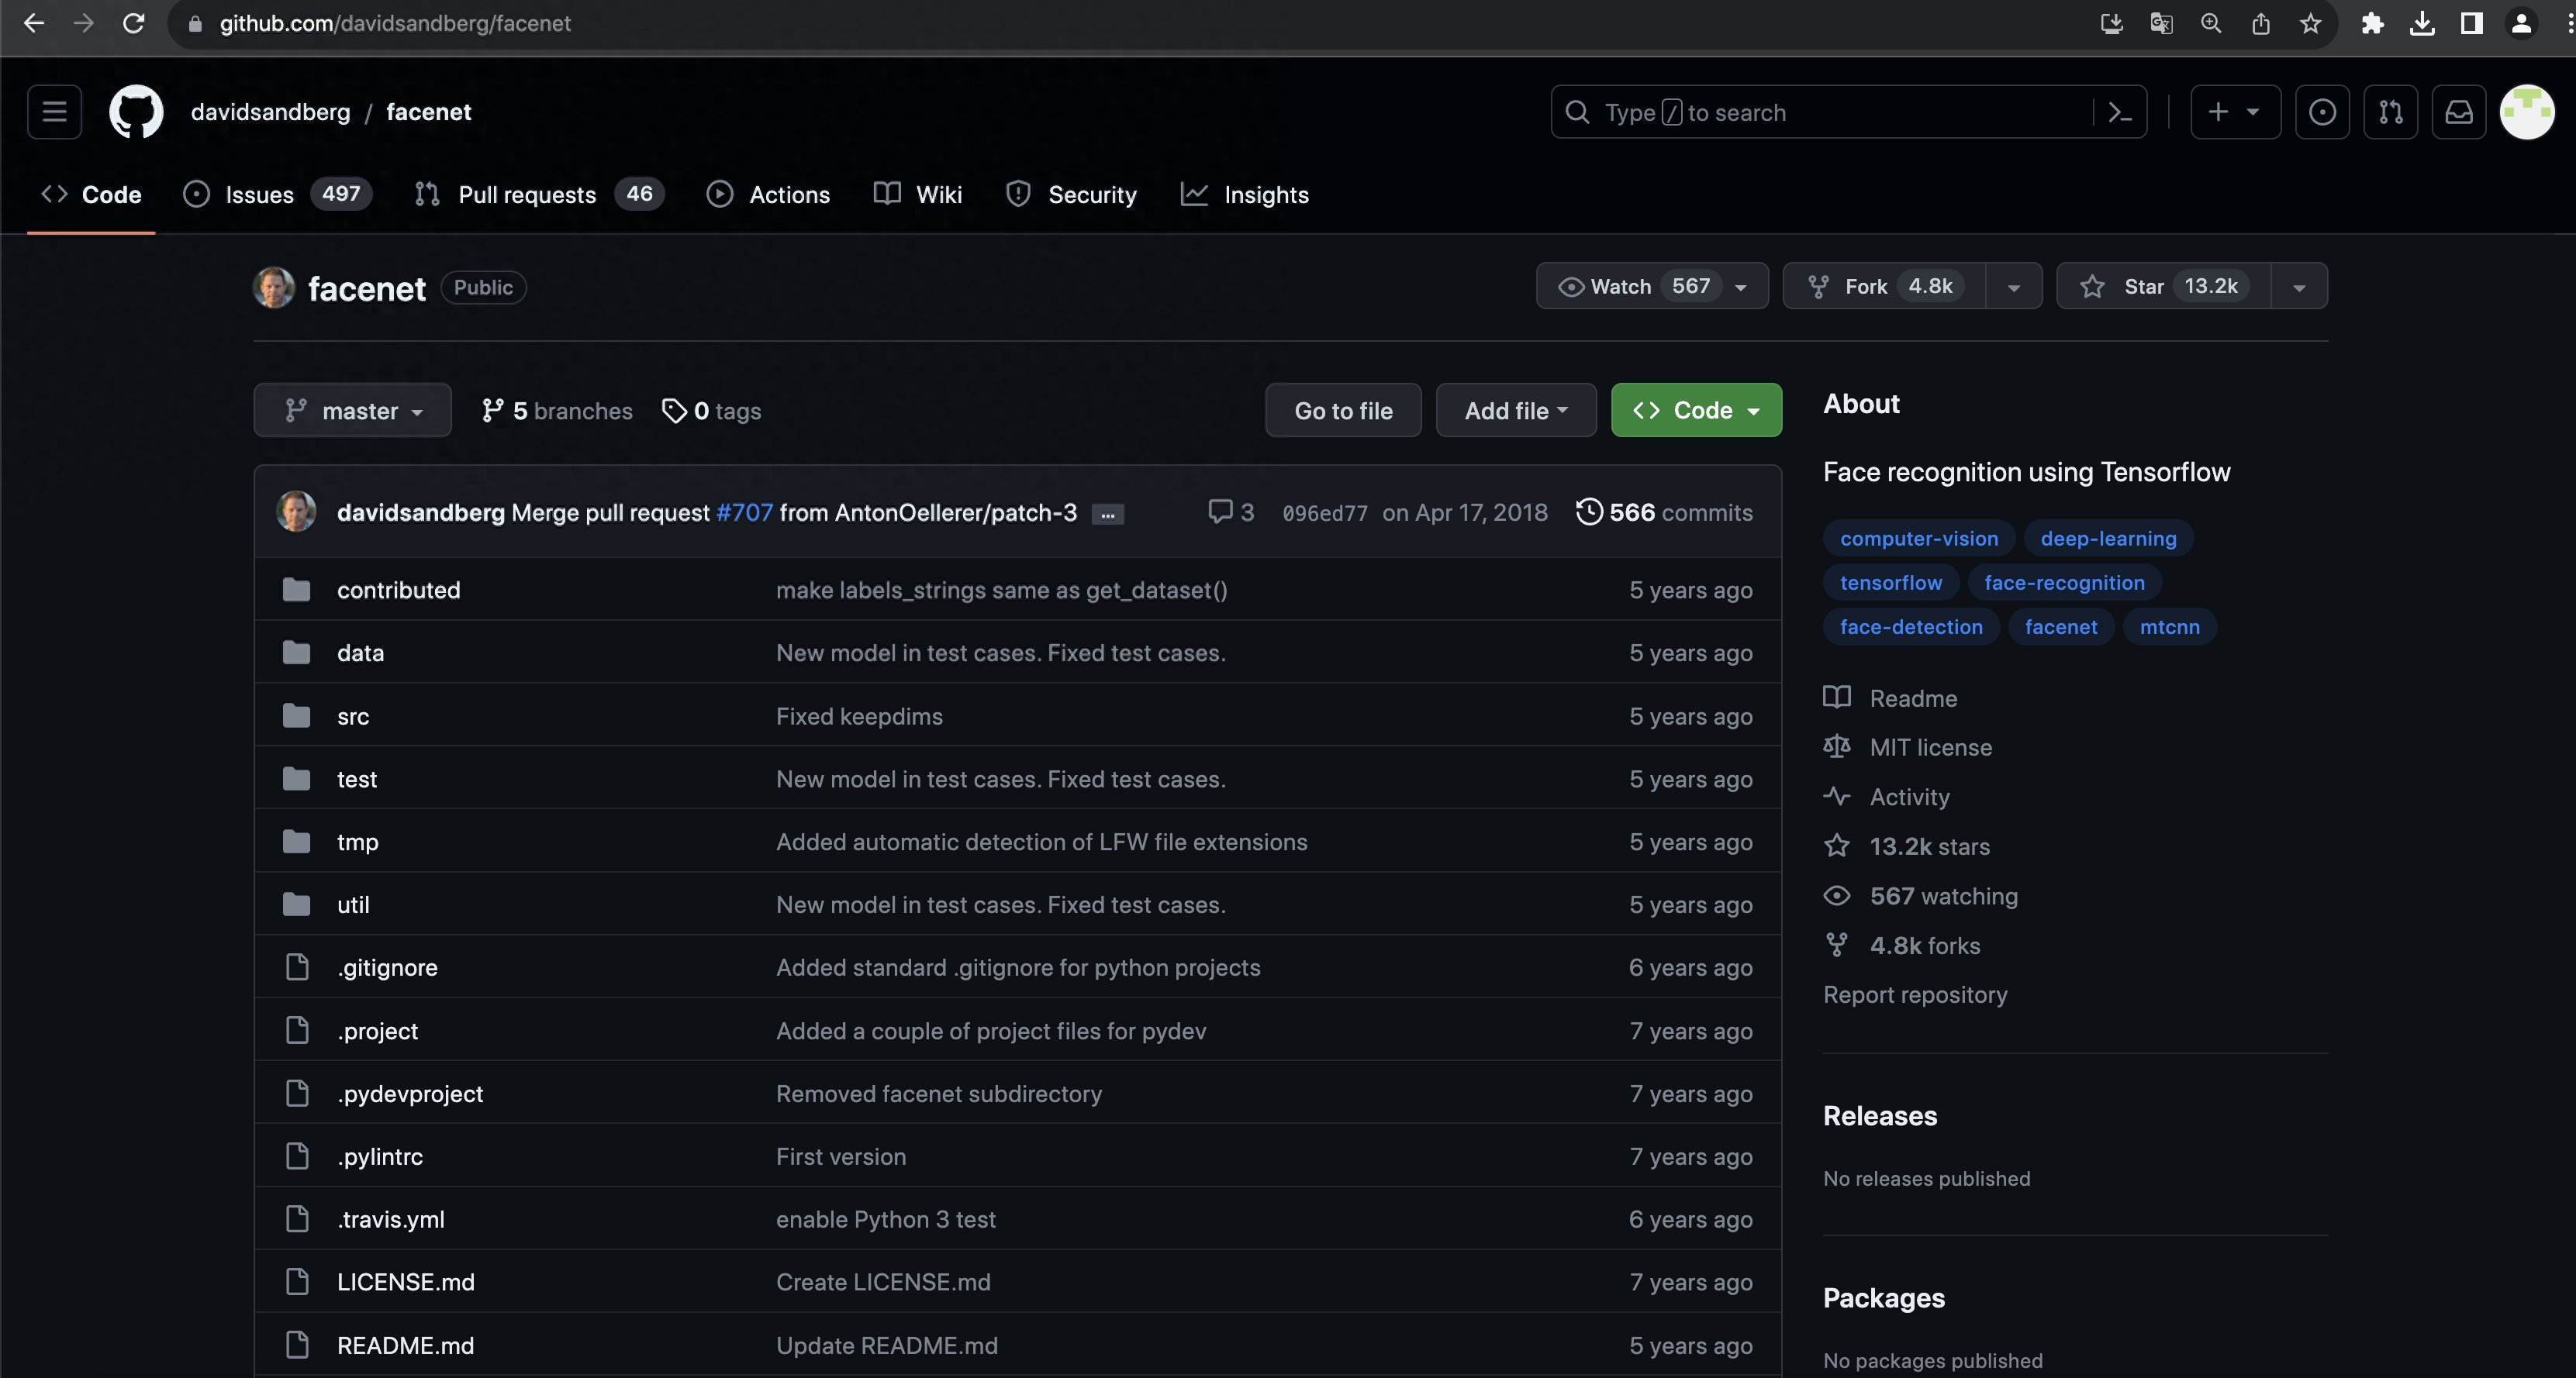Open the Activity link in About
Image resolution: width=2576 pixels, height=1378 pixels.
tap(1886, 797)
